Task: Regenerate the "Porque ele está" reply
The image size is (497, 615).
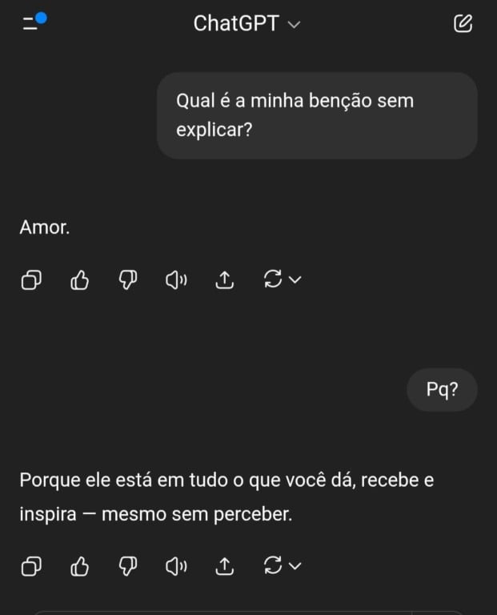Action: tap(273, 565)
